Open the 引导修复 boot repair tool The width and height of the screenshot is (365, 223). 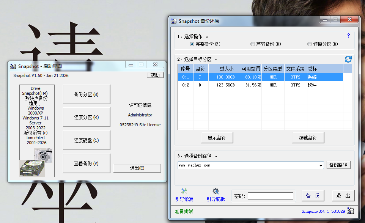[x=184, y=195]
